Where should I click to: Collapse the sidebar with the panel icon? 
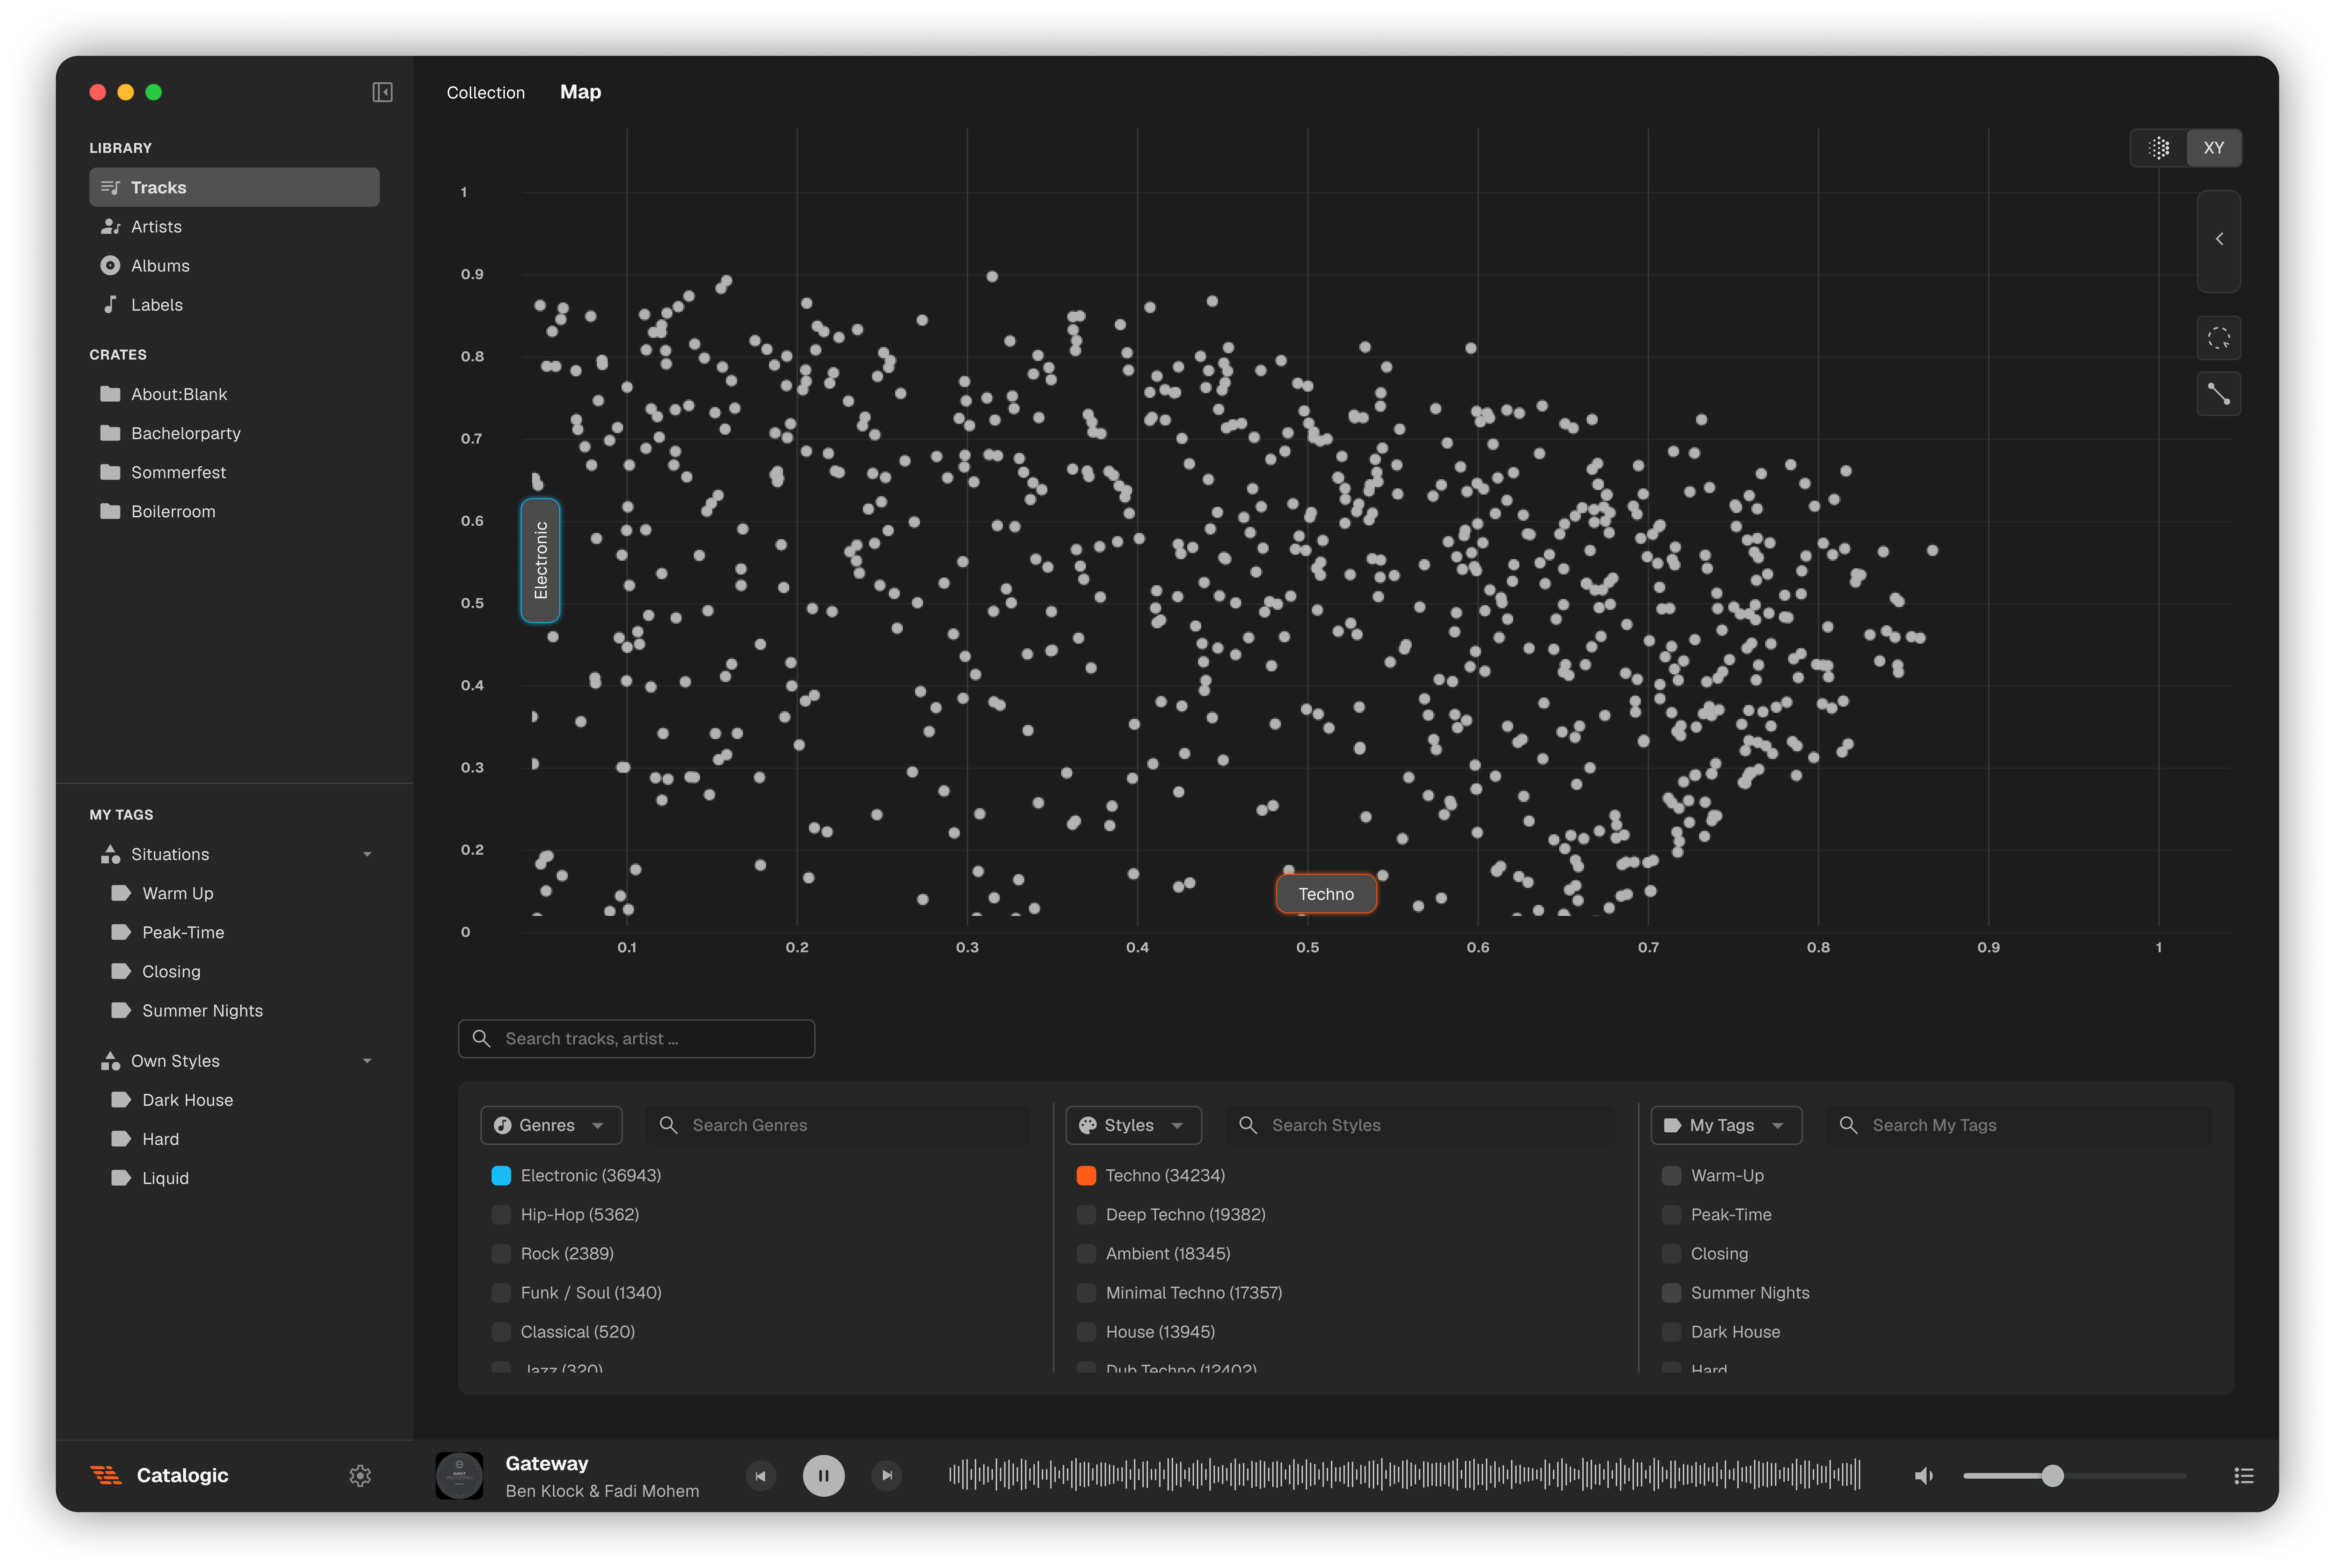click(382, 92)
